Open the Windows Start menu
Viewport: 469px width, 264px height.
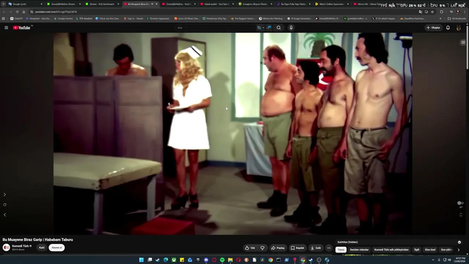[141, 260]
